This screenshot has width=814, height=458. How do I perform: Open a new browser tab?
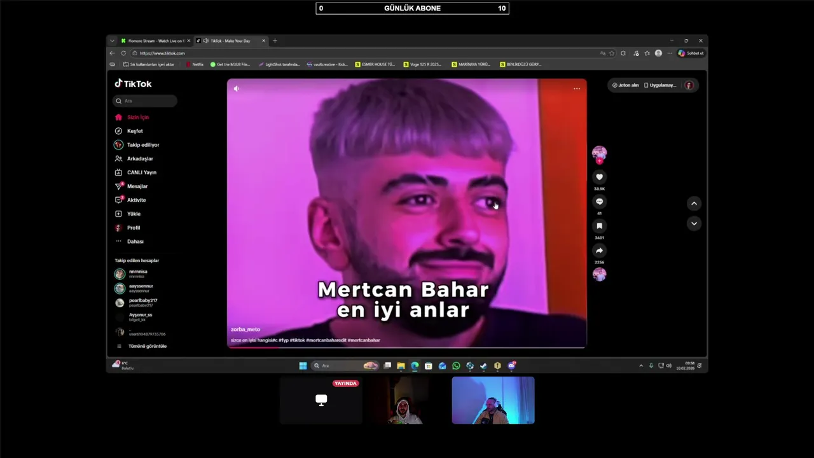pos(275,41)
